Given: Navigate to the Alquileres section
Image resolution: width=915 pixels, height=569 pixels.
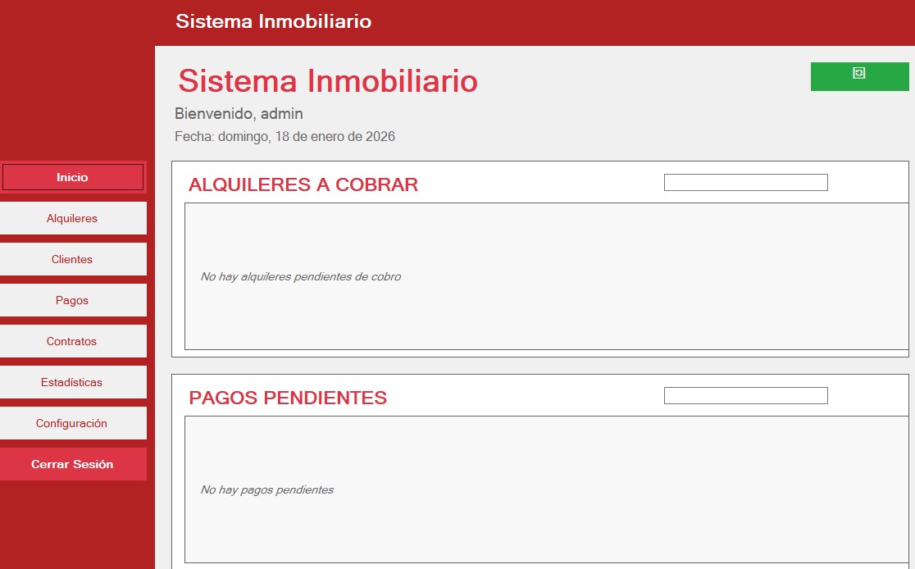Looking at the screenshot, I should pyautogui.click(x=72, y=218).
